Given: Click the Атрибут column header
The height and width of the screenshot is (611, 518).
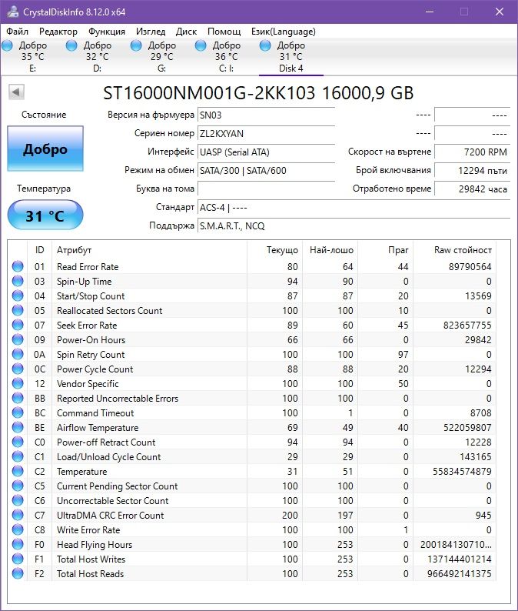Looking at the screenshot, I should (x=149, y=250).
